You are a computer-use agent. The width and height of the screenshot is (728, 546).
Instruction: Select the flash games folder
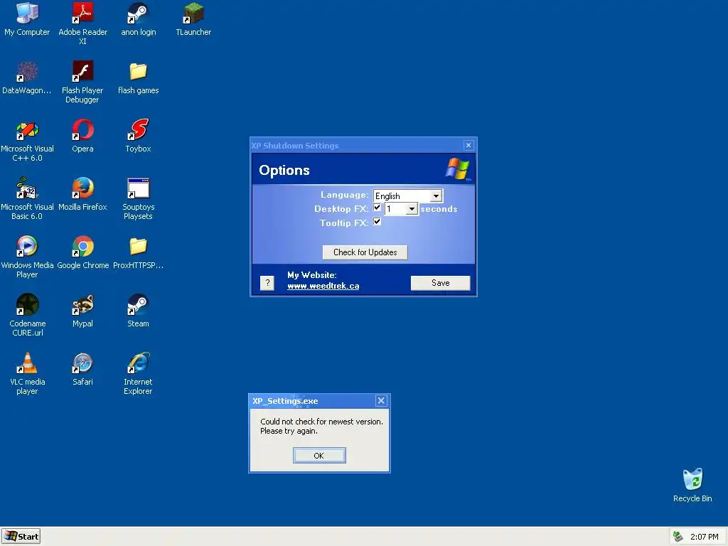pos(138,78)
